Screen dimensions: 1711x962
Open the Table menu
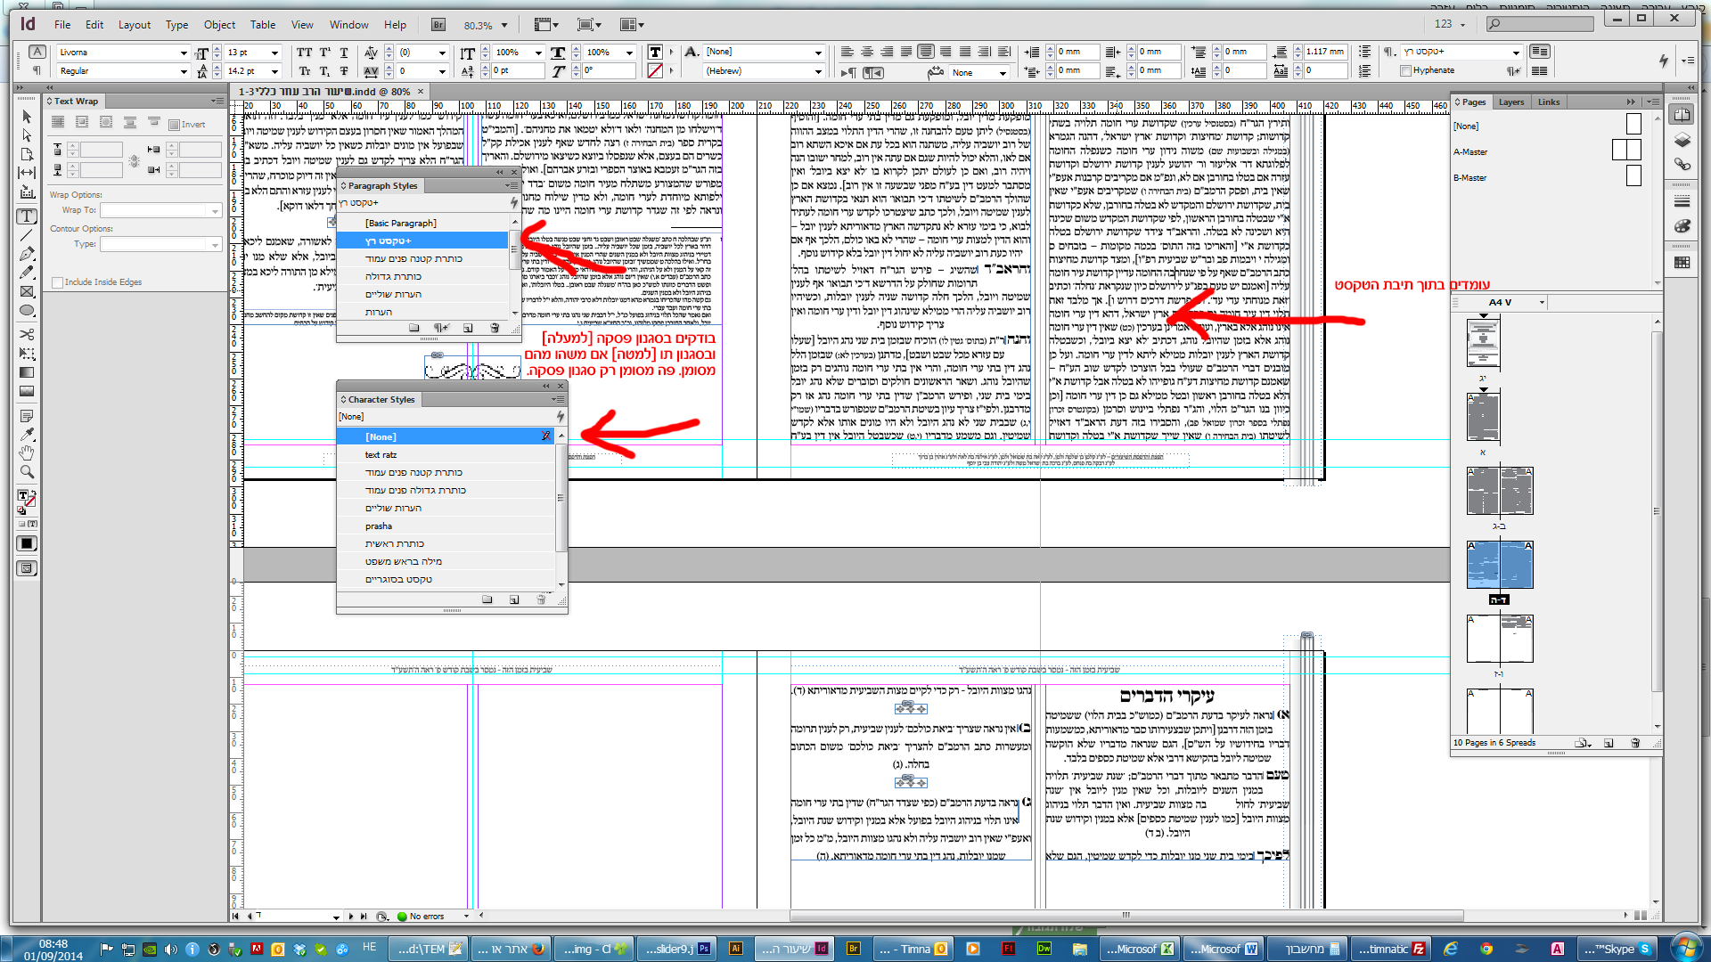click(x=262, y=25)
